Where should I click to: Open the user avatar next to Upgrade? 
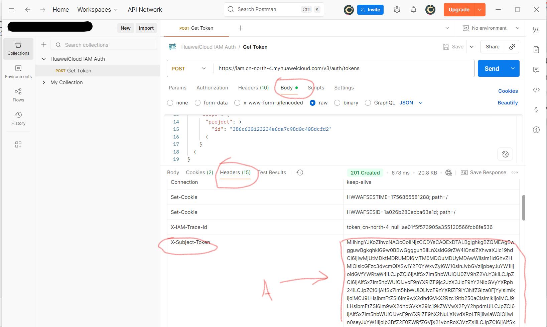coord(430,10)
